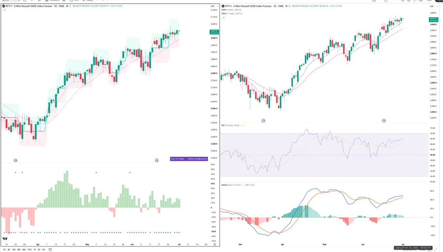
Task: Open the June event marker under left chart
Action: click(x=157, y=160)
